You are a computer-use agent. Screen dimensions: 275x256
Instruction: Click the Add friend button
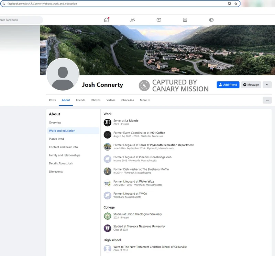point(229,85)
